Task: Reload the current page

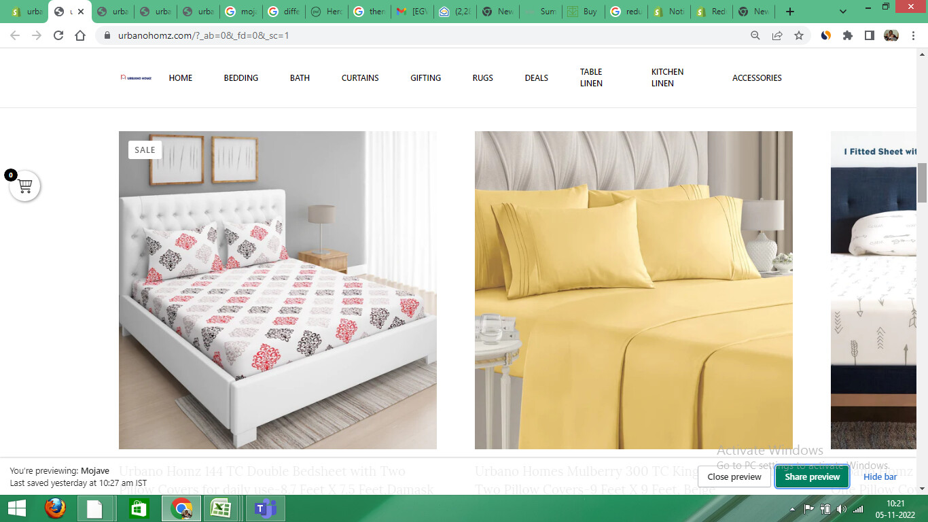Action: click(x=58, y=35)
